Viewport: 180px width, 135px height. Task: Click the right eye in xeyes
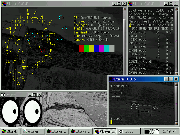(33, 112)
